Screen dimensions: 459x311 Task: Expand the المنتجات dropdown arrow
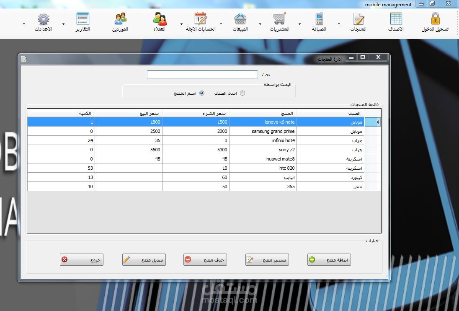tap(339, 24)
